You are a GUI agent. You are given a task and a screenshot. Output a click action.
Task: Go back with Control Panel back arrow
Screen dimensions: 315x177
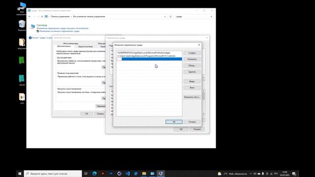click(x=30, y=17)
